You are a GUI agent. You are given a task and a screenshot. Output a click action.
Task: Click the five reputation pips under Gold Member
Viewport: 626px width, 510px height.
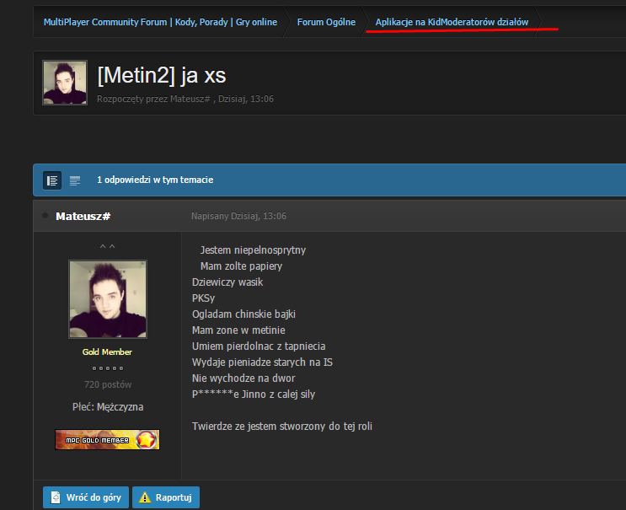coord(108,368)
